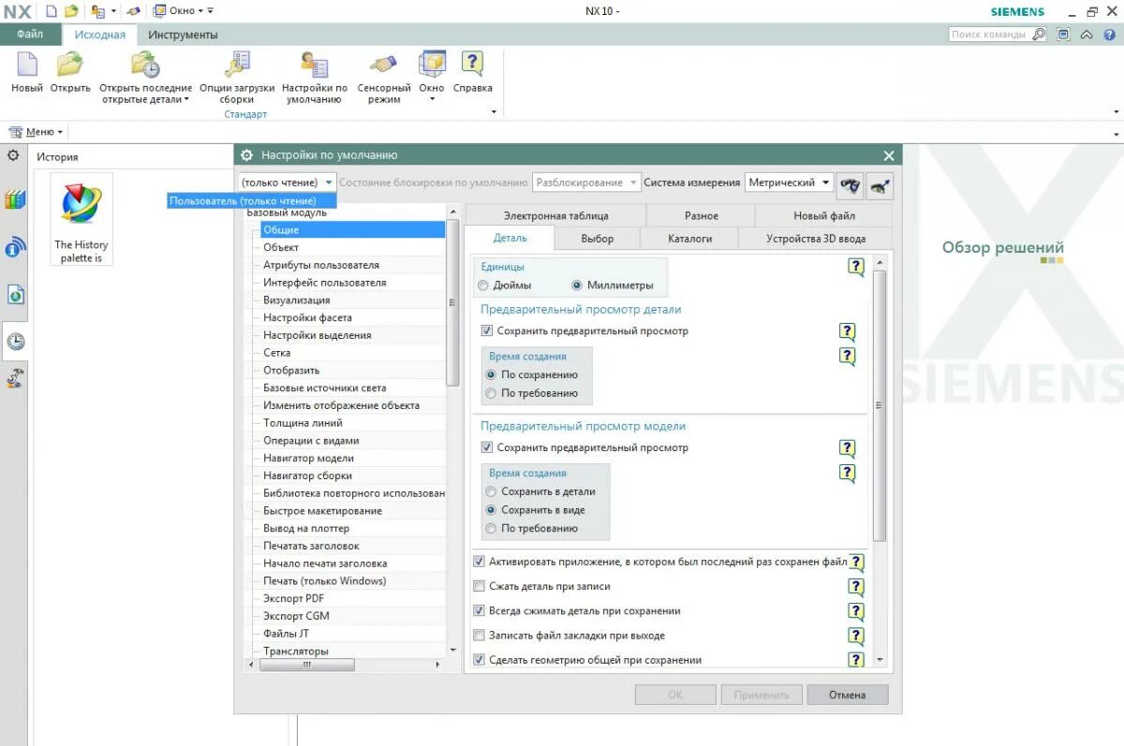Open the Электронная таблица tab
Screen dimensions: 1124x746
click(x=555, y=216)
